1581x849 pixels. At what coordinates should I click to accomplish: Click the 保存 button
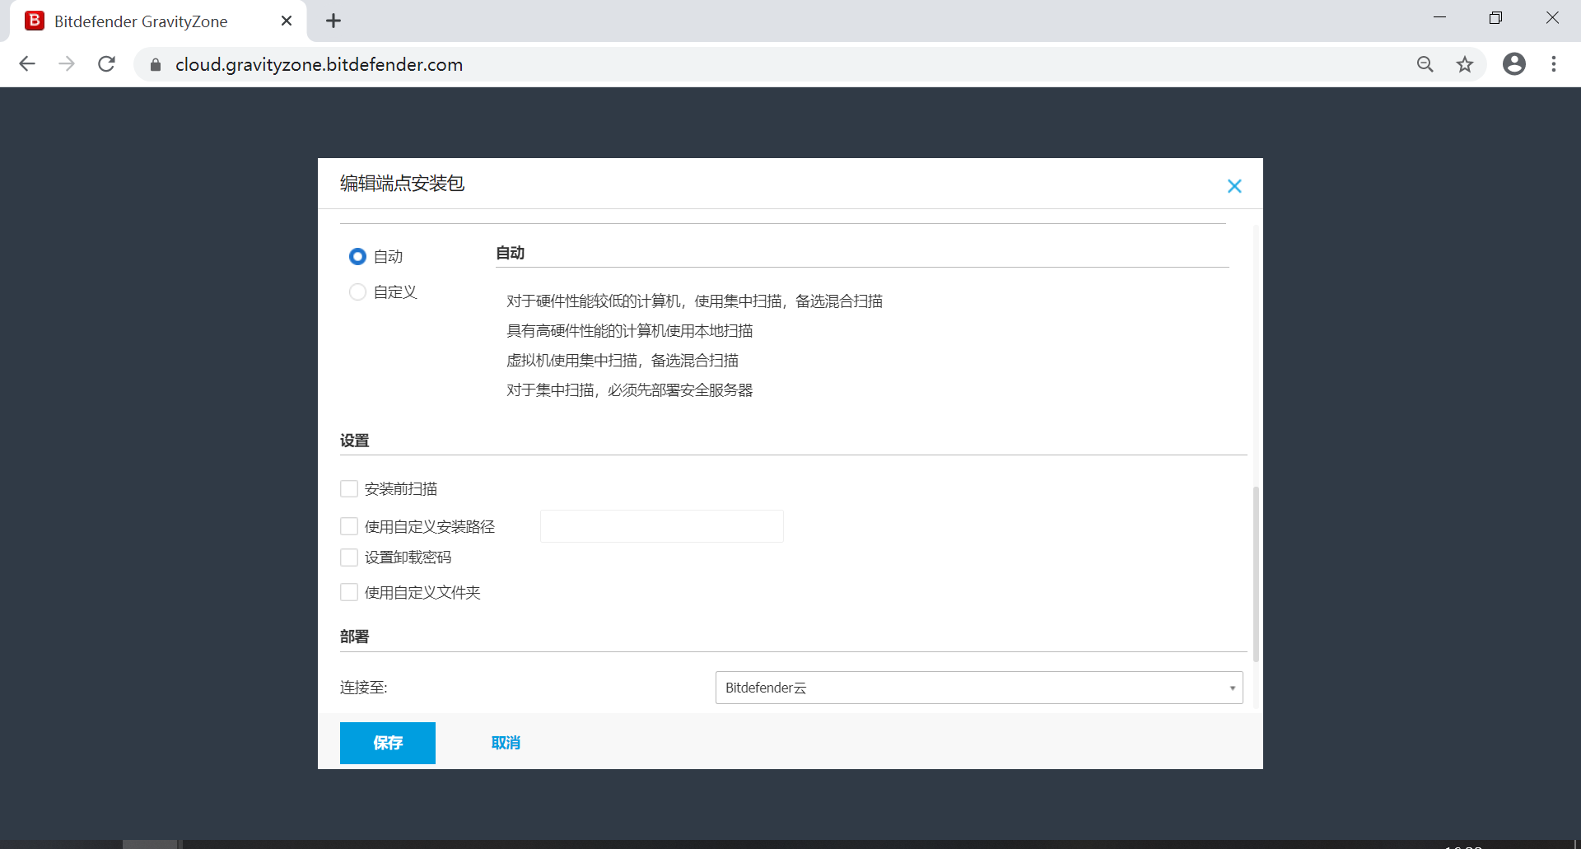[388, 743]
